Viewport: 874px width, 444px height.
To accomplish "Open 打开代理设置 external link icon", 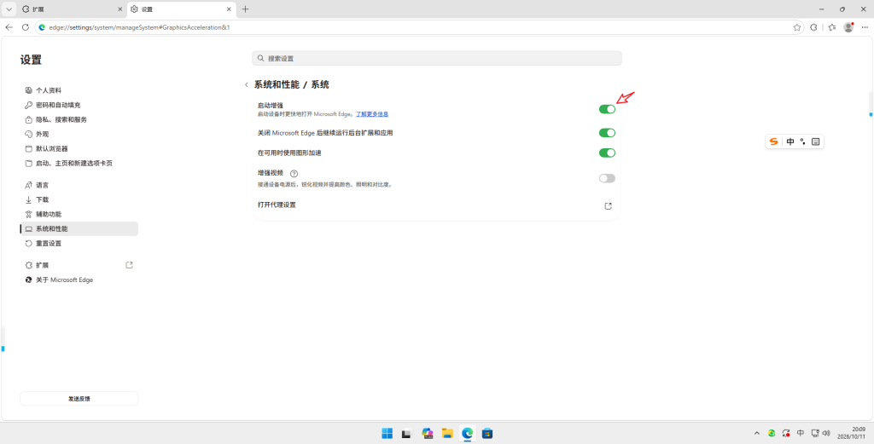I will 608,206.
